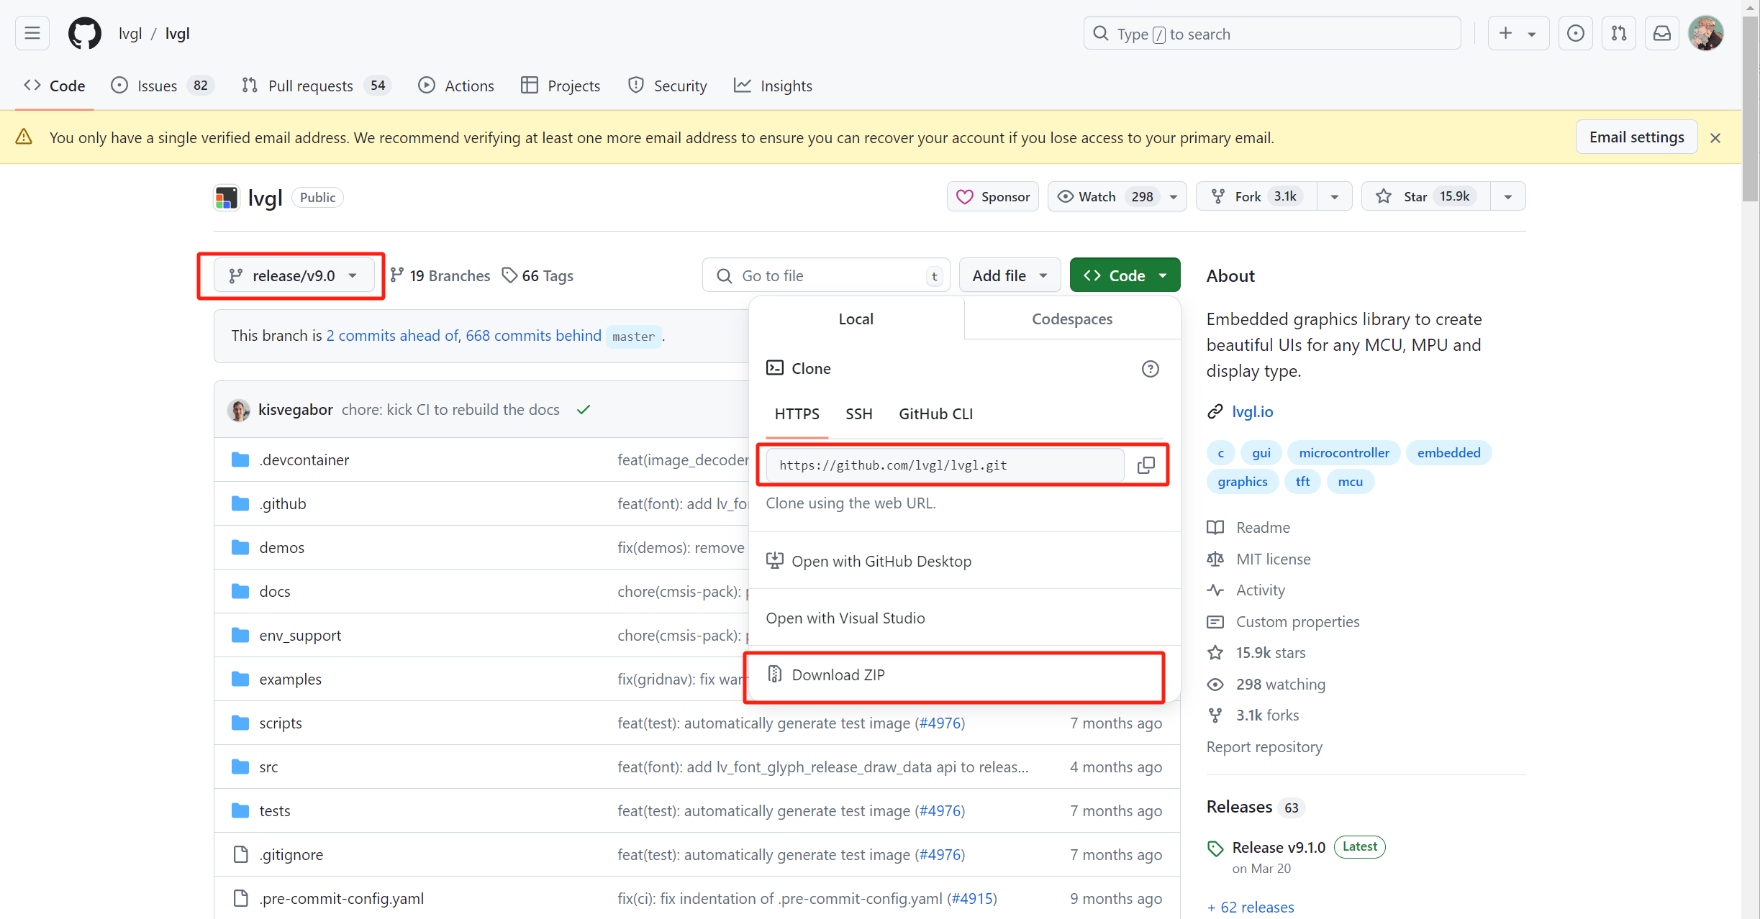Viewport: 1760px width, 919px height.
Task: Open the .gitignore file
Action: (x=291, y=854)
